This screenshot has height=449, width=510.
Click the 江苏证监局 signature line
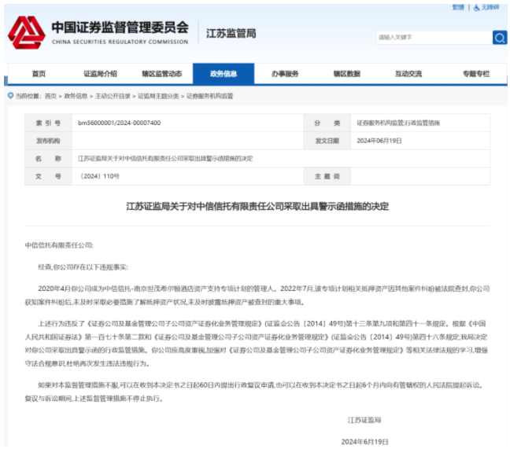[x=364, y=420]
